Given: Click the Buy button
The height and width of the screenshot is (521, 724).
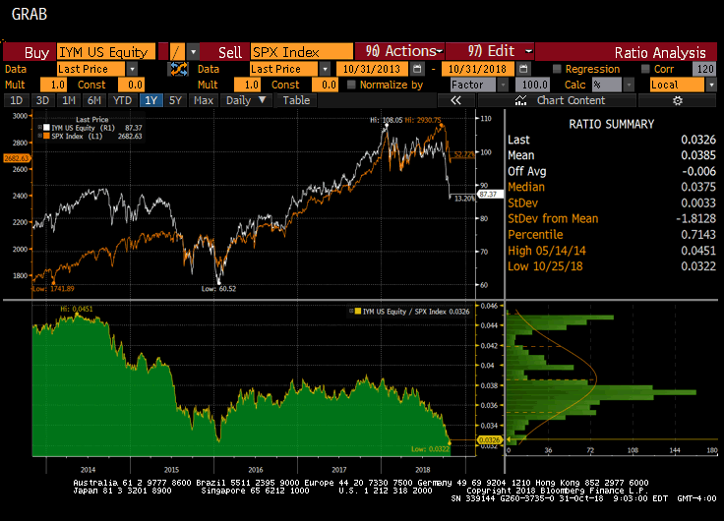Looking at the screenshot, I should (x=30, y=52).
